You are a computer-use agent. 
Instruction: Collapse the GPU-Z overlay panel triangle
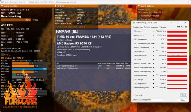click(x=56, y=6)
